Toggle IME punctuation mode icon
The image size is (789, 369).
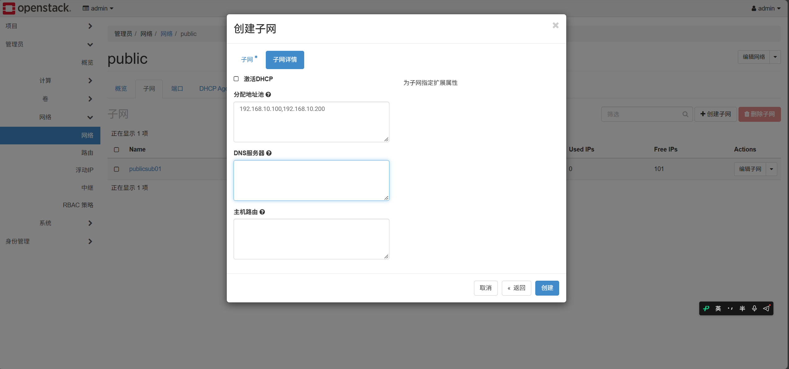click(730, 308)
